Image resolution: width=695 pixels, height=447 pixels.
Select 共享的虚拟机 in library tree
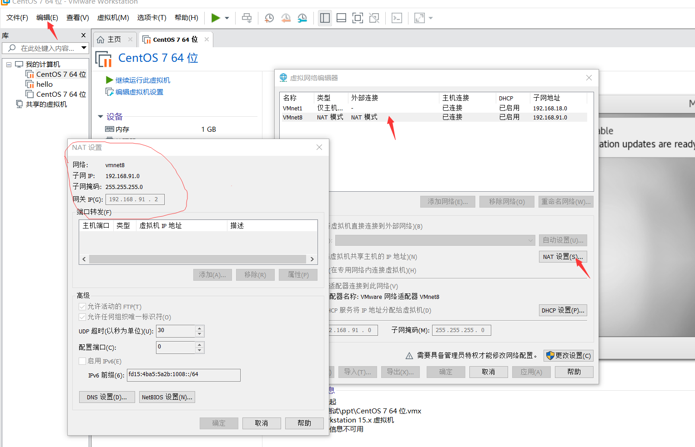[x=46, y=104]
